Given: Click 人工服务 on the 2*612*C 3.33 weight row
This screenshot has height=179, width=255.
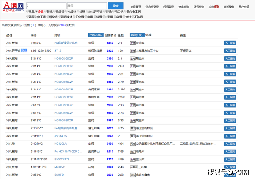Looking at the screenshot, I should 230,121.
